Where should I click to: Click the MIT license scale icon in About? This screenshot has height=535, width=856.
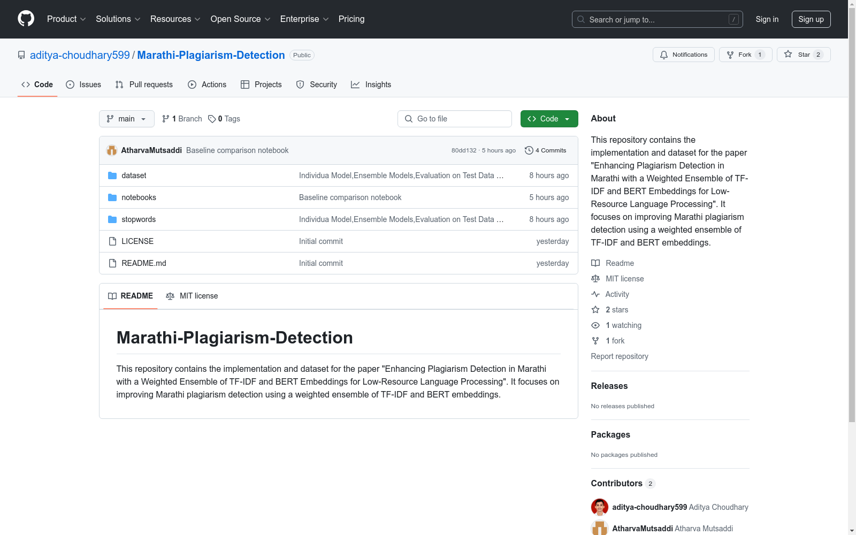pos(595,279)
